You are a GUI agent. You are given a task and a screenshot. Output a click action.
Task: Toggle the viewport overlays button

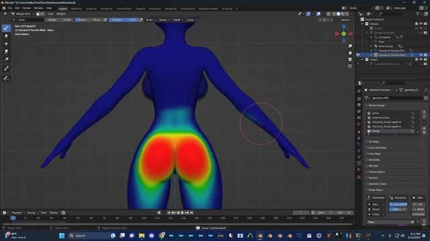[x=318, y=13]
